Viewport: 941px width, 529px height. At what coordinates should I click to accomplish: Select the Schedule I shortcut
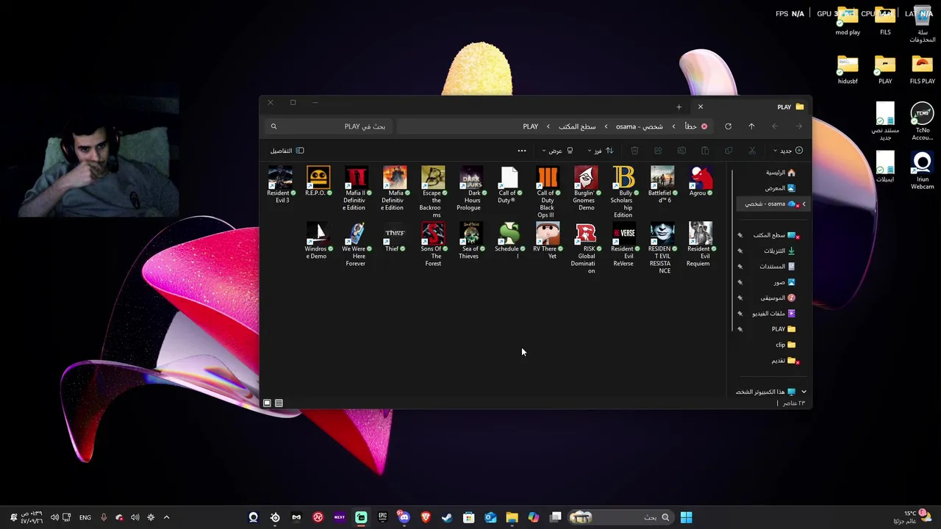[x=509, y=241]
